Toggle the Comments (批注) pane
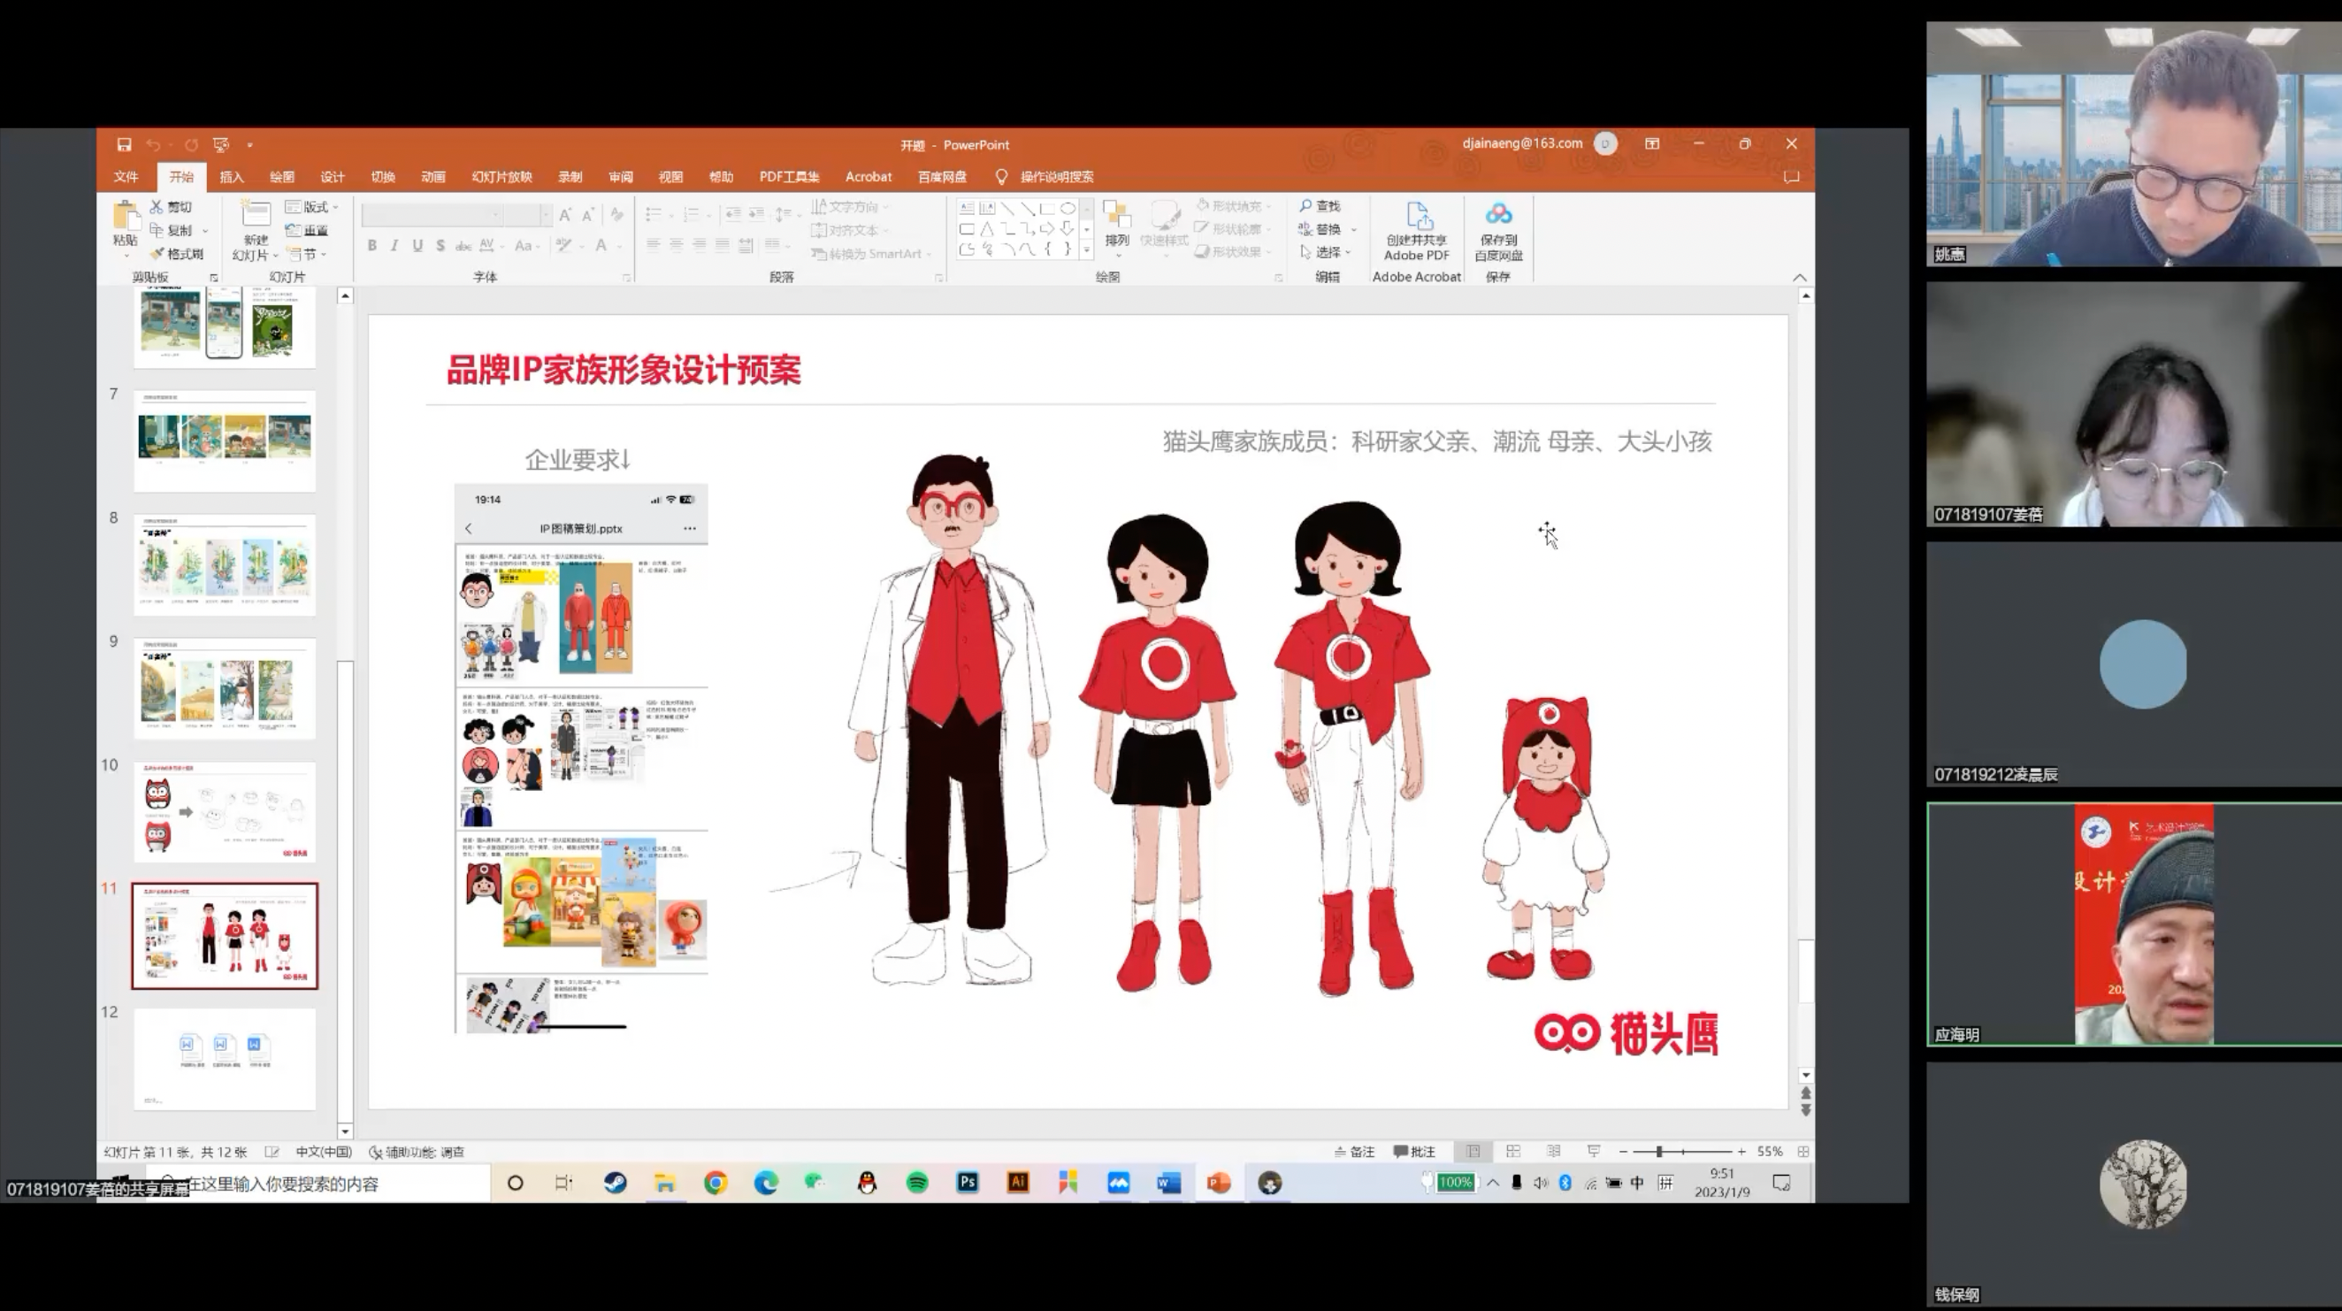 click(1413, 1151)
